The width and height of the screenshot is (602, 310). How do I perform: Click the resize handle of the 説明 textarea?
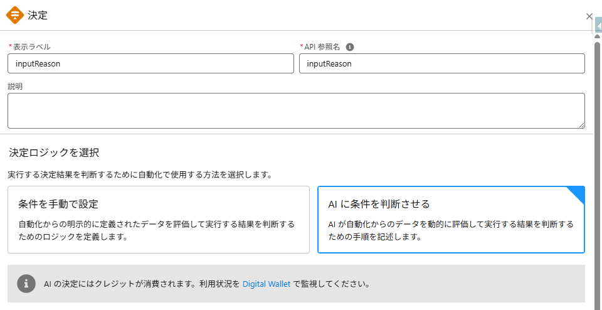(581, 125)
